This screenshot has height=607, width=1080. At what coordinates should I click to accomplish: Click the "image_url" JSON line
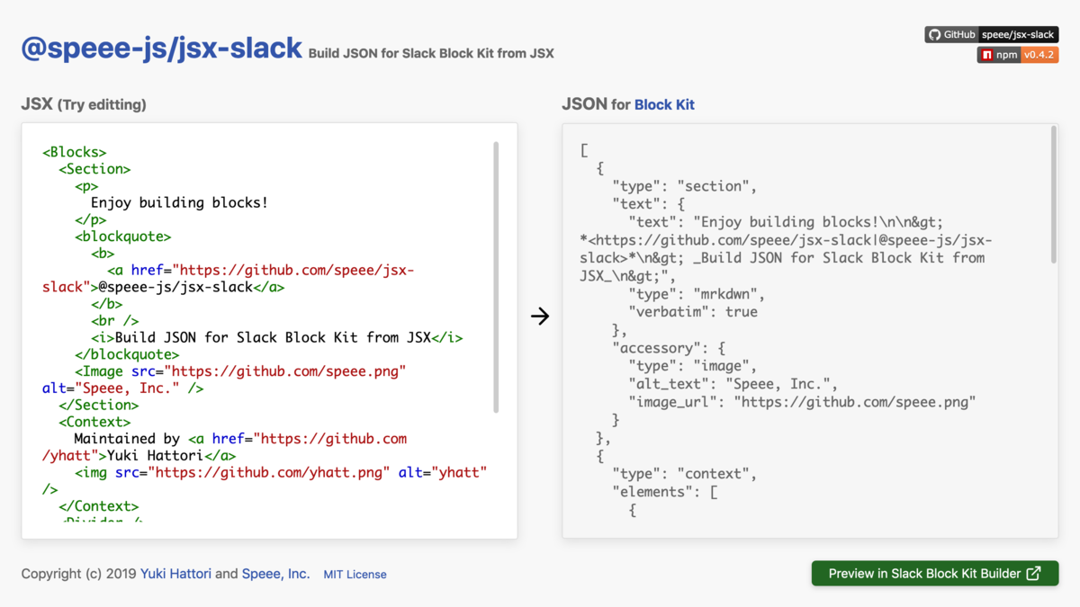[x=802, y=402]
